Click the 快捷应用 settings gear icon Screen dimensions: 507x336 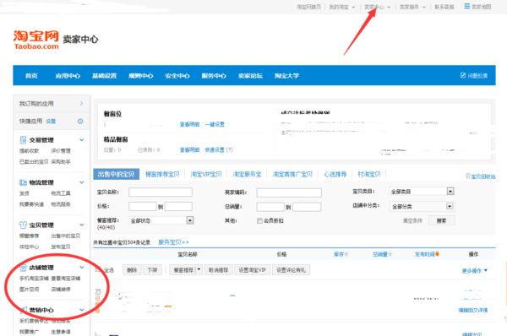[x=80, y=122]
